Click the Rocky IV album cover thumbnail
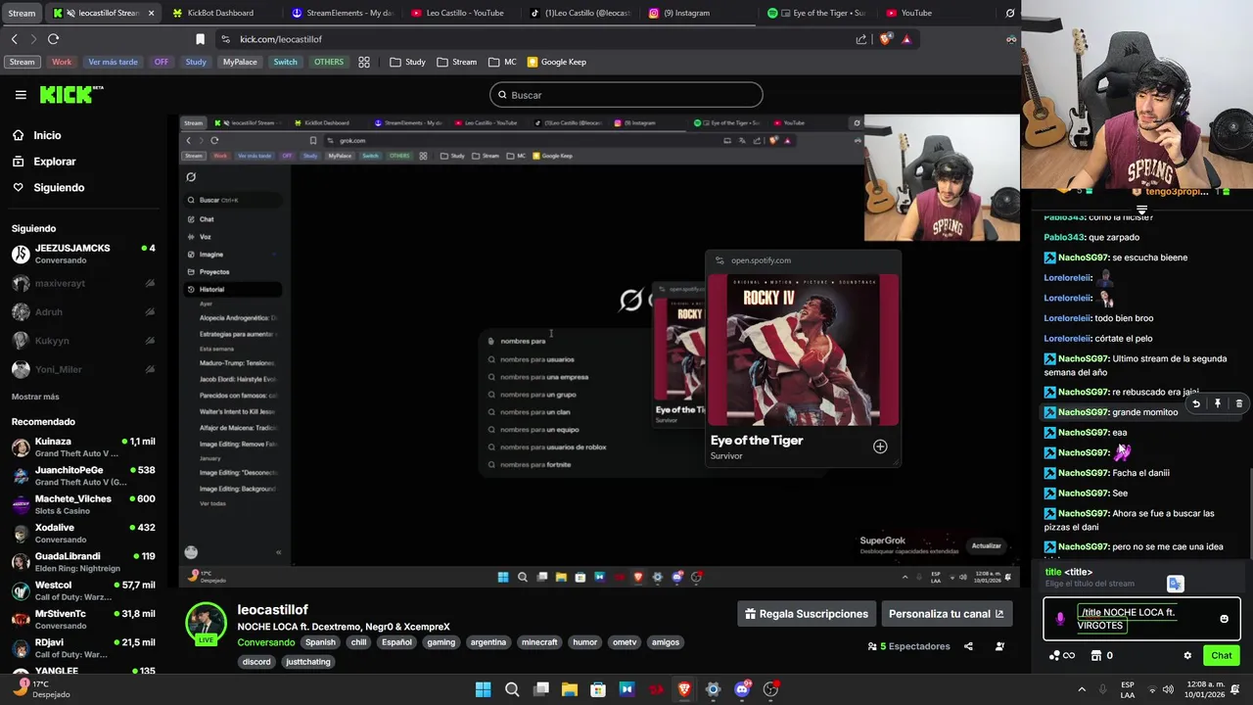Viewport: 1253px width, 705px height. coord(803,350)
